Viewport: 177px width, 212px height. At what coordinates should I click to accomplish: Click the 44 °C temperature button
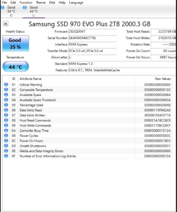(15, 67)
